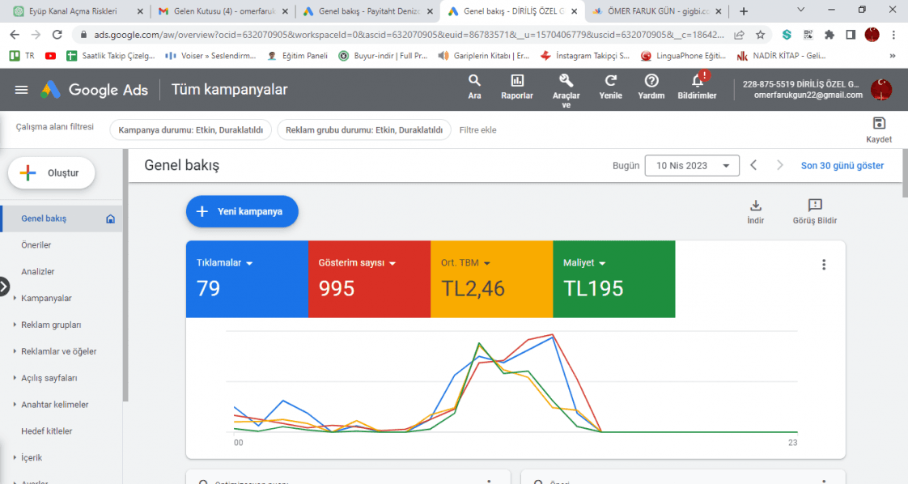Click the Oluştur create button
This screenshot has width=908, height=484.
pos(52,173)
